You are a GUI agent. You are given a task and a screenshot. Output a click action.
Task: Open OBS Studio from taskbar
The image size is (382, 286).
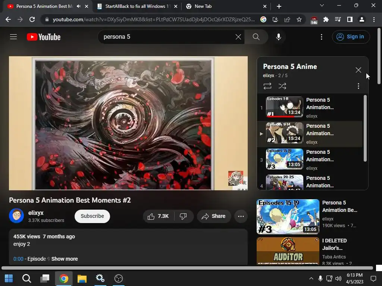pos(118,279)
